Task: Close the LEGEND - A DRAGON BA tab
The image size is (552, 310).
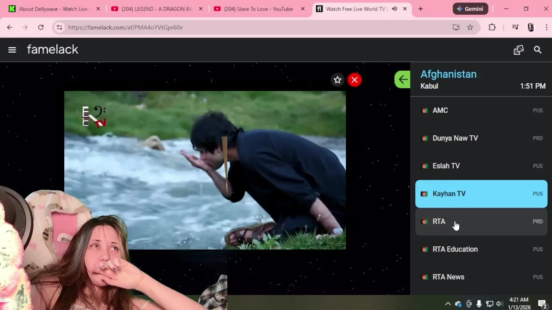Action: [x=201, y=9]
